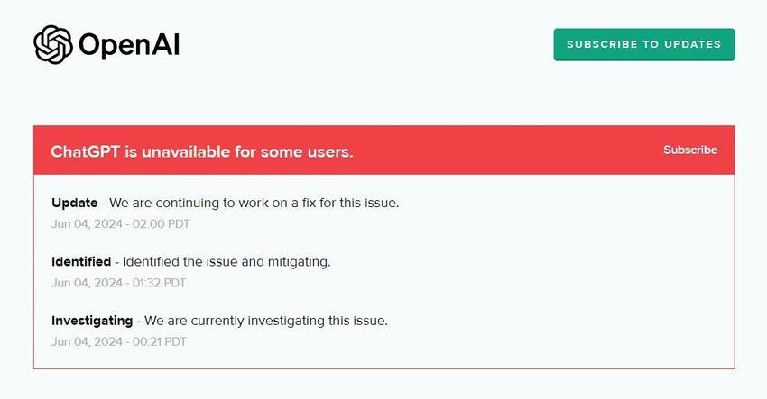Click the bold Update status label
This screenshot has height=399, width=767.
[74, 203]
